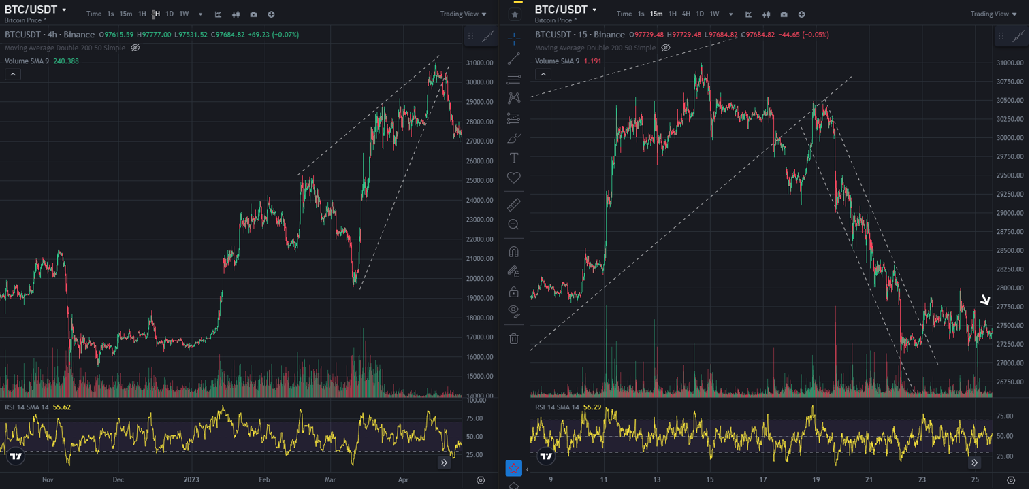The height and width of the screenshot is (489, 1030).
Task: Select Time view on left chart
Action: (x=94, y=14)
